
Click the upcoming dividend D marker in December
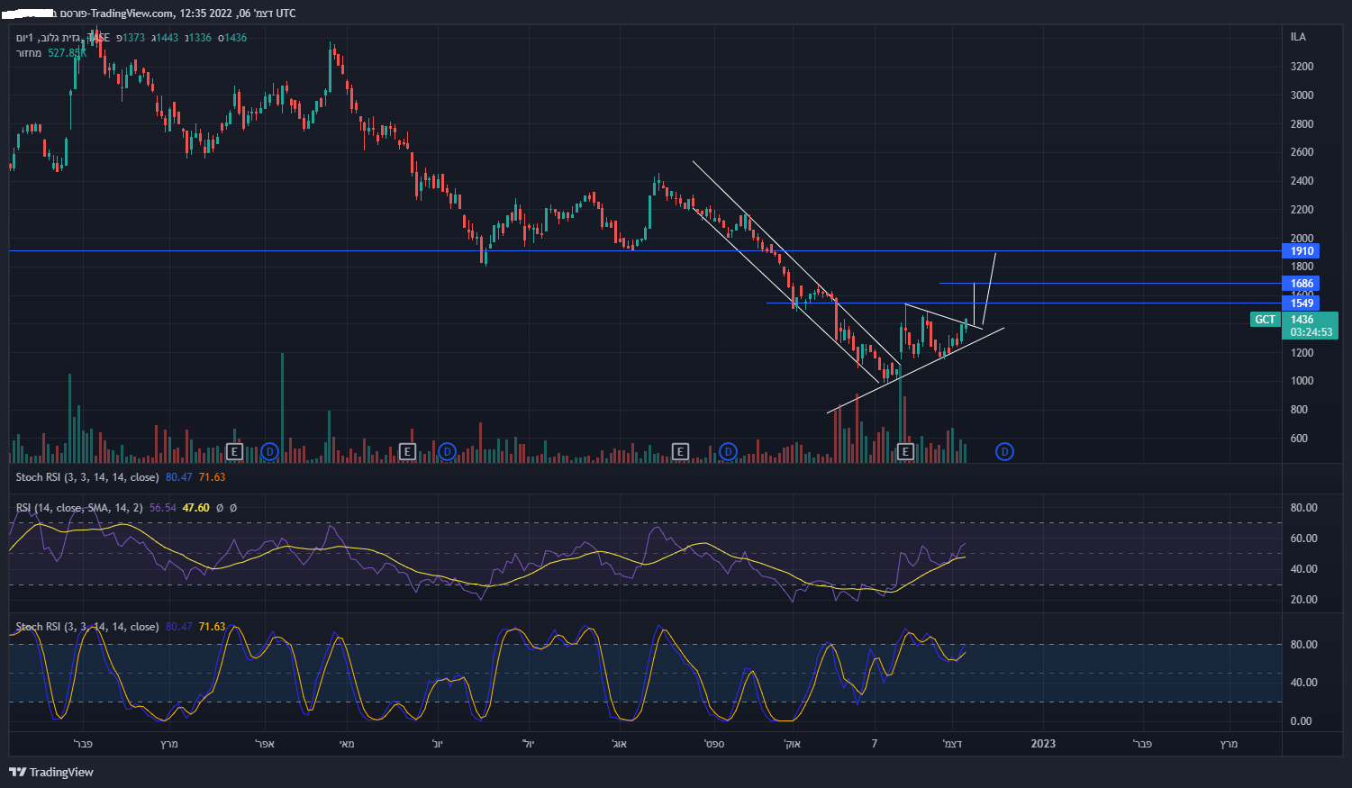(1004, 451)
